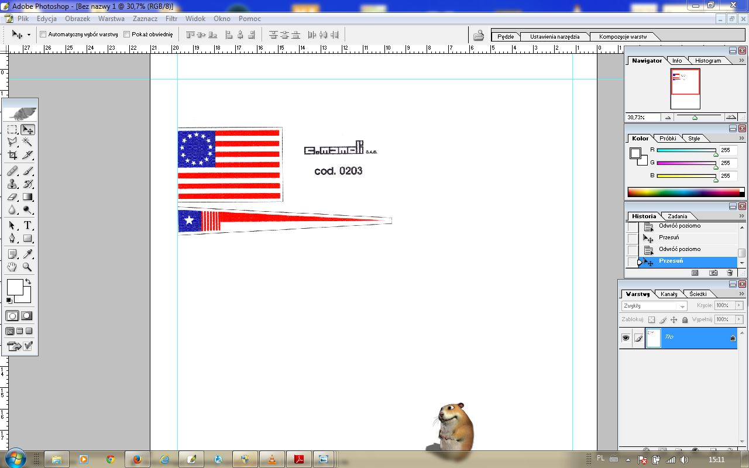Image resolution: width=749 pixels, height=468 pixels.
Task: Open the Move tool preset dropdown arrow
Action: [x=29, y=35]
